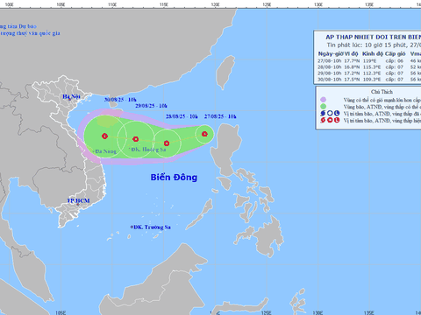Viewport: 421px width, 315px height.
Task: Click the Hà Nội city marker
Action: tap(69, 99)
